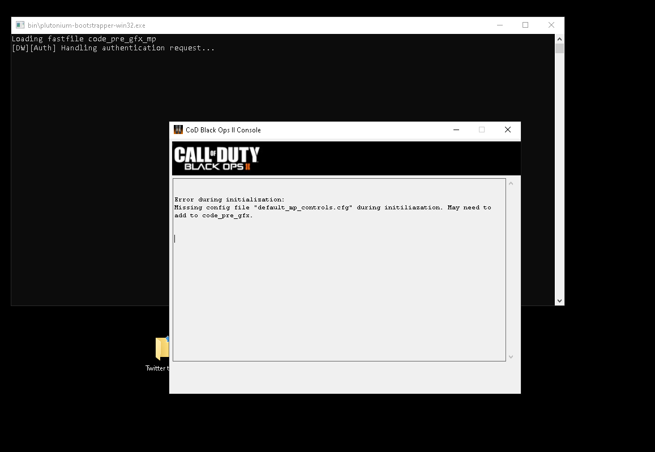Select the Twitter folder on the desktop
This screenshot has width=655, height=452.
click(162, 349)
